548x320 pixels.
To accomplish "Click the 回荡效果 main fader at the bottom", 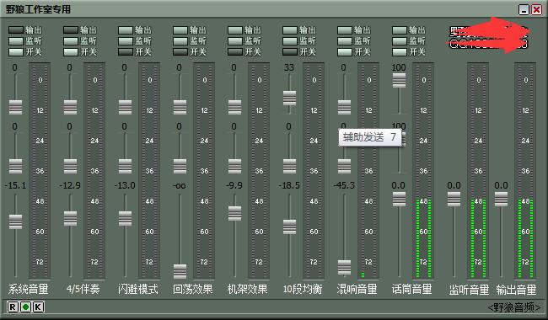I will click(x=180, y=271).
